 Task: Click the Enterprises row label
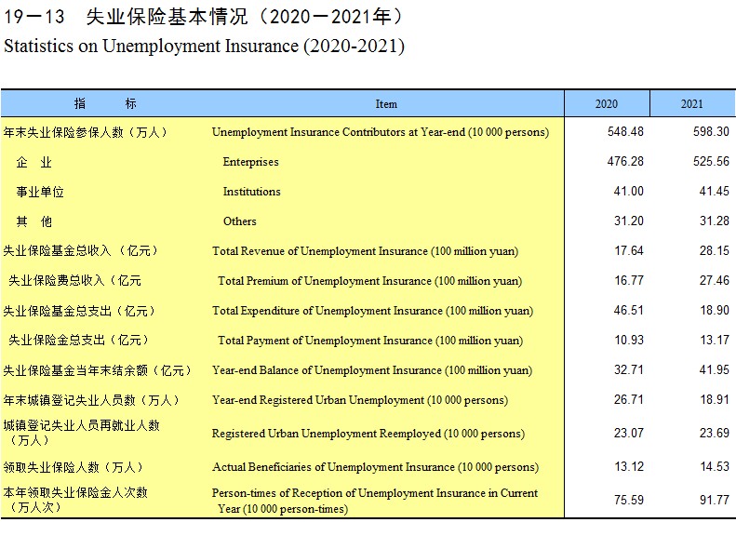(x=250, y=162)
